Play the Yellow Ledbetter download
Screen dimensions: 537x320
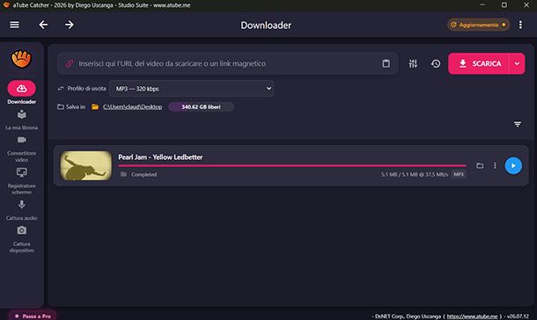[x=513, y=166]
